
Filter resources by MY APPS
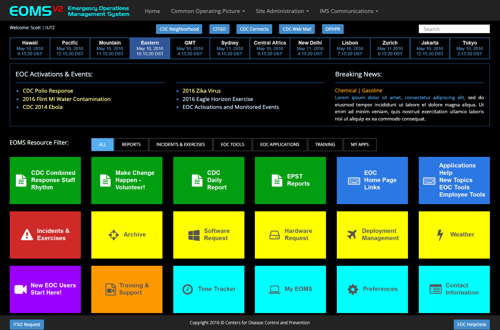tap(360, 145)
